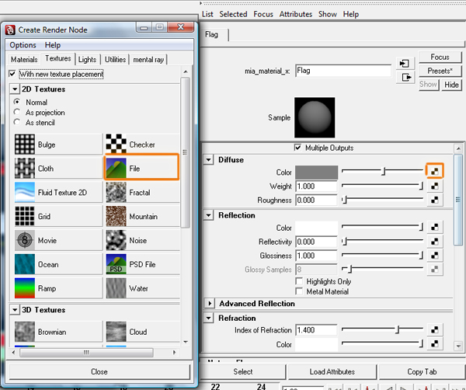Click Copy Tab button
The image size is (466, 390).
[422, 371]
